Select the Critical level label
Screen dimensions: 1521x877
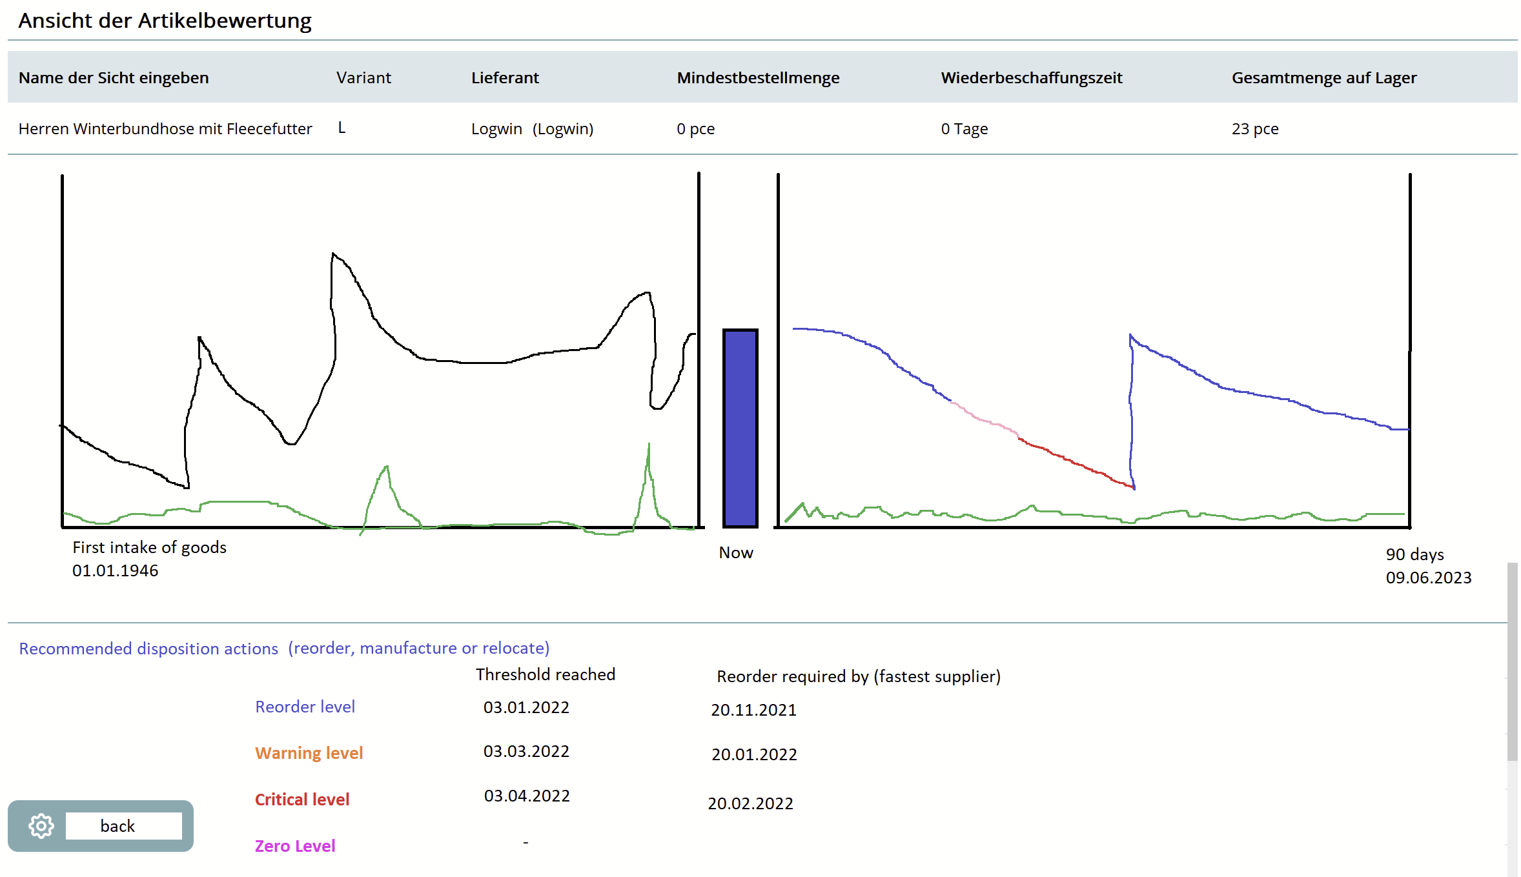click(x=301, y=800)
